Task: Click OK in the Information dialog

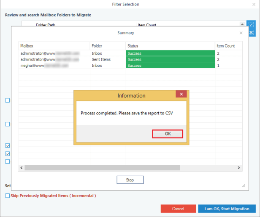Action: (168, 134)
